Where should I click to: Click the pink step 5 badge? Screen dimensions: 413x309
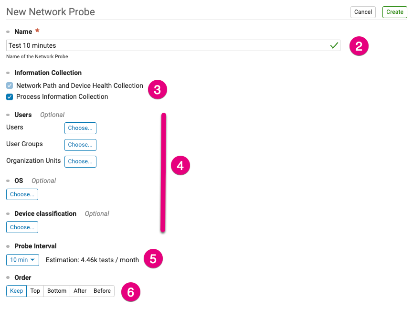[153, 259]
